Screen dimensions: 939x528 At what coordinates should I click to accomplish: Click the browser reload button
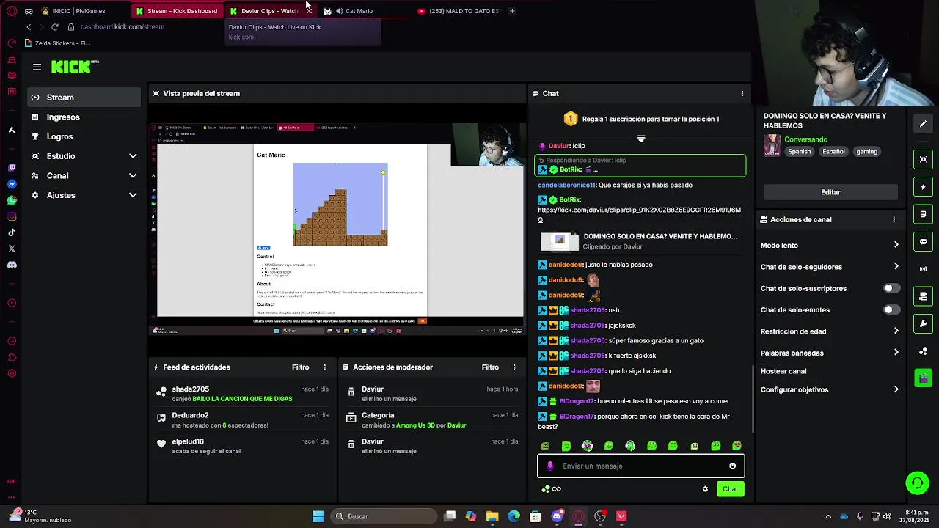click(54, 27)
